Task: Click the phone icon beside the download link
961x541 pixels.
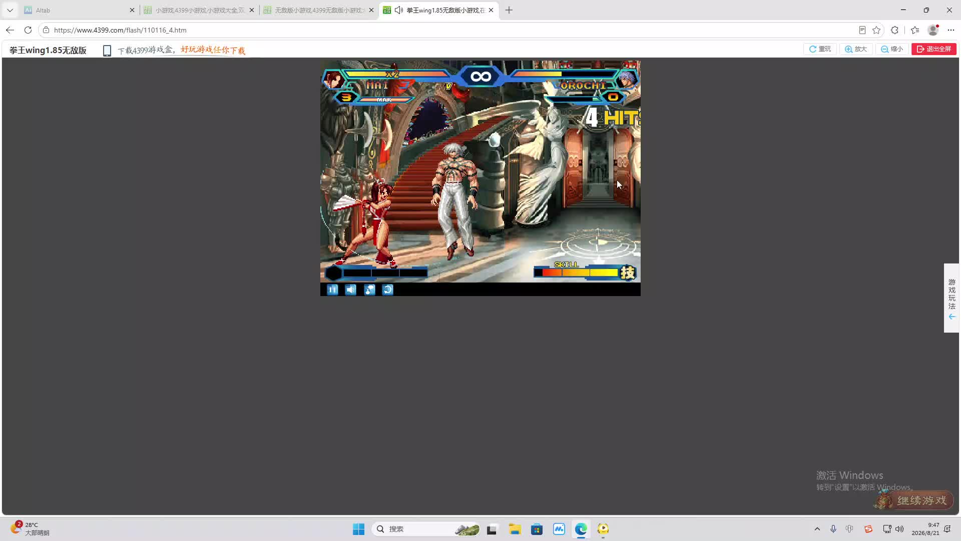Action: 107,51
